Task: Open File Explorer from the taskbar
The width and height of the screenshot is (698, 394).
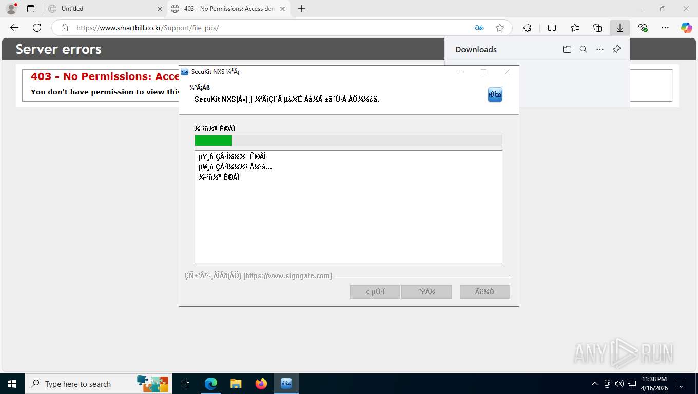Action: point(236,384)
